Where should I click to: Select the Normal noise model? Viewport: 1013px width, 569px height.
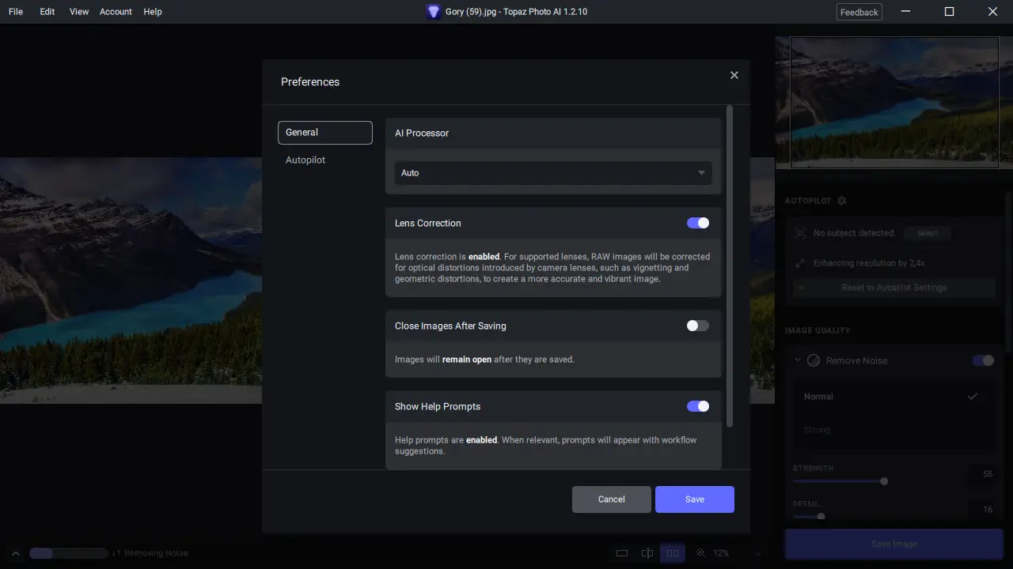[x=894, y=397]
